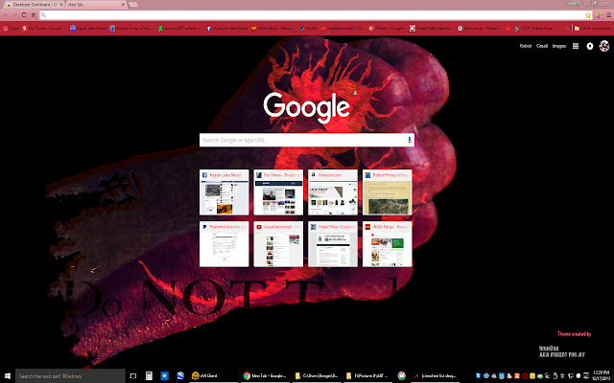Open Images link
This screenshot has height=383, width=614.
558,46
